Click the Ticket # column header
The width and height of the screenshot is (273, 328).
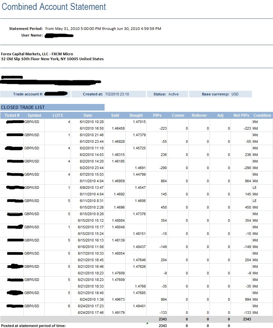13,115
